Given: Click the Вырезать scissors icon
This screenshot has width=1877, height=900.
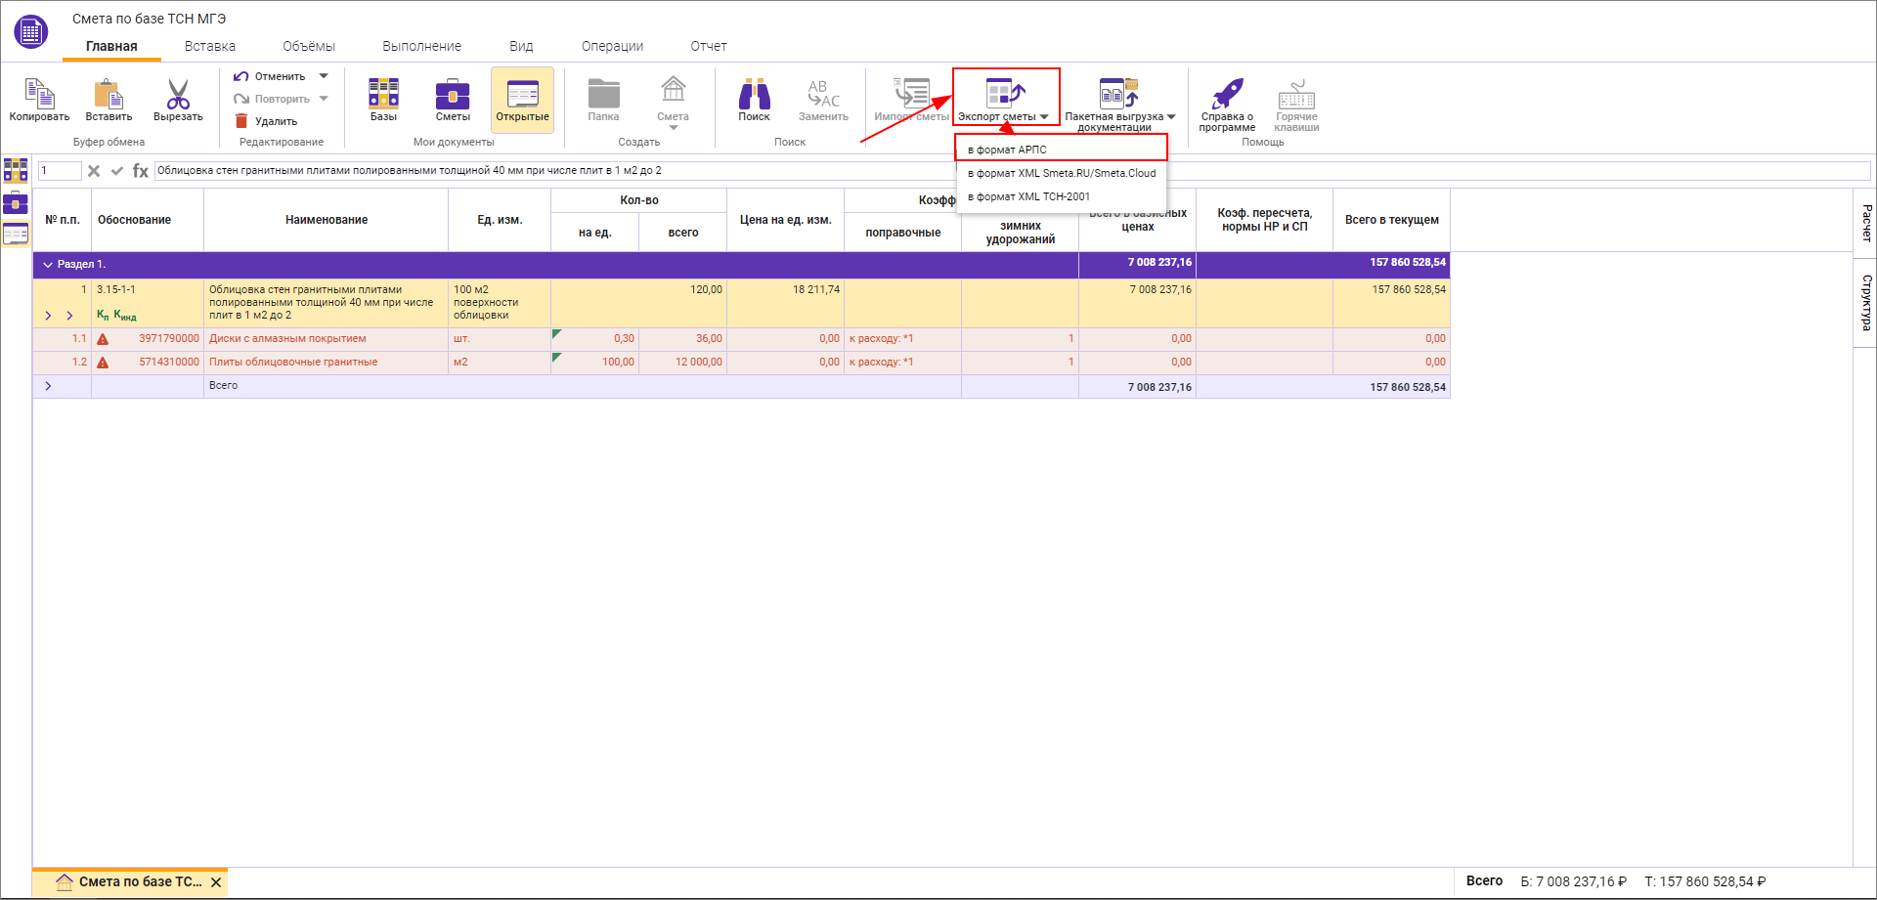Looking at the screenshot, I should 178,94.
